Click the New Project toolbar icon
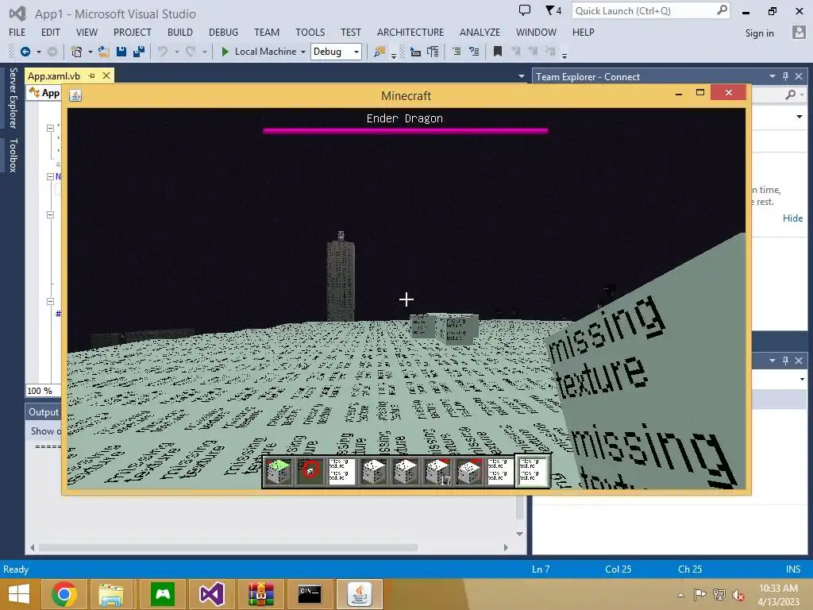Viewport: 813px width, 610px height. 76,52
